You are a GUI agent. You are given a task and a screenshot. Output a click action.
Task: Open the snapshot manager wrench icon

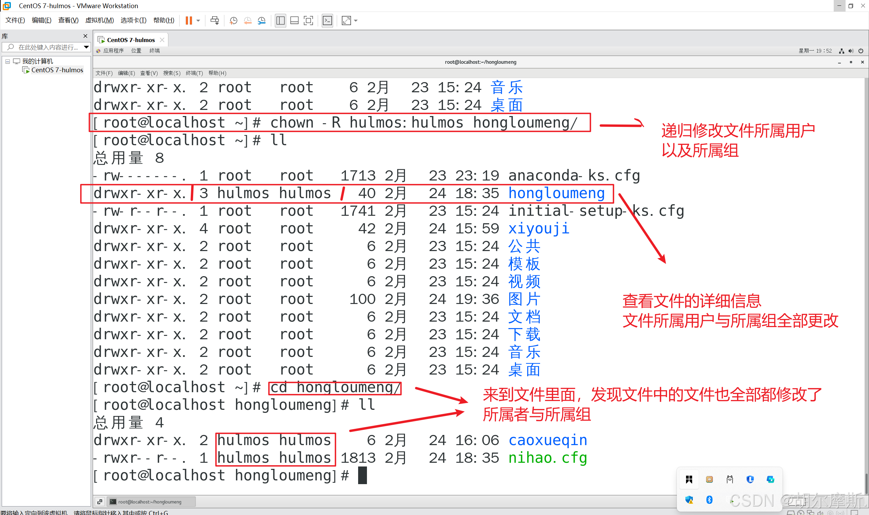point(261,20)
